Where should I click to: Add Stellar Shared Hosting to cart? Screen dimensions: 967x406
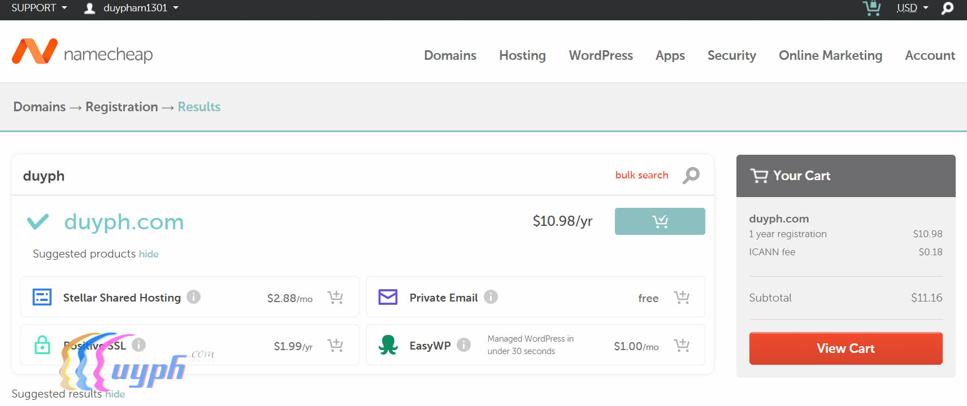pyautogui.click(x=335, y=298)
